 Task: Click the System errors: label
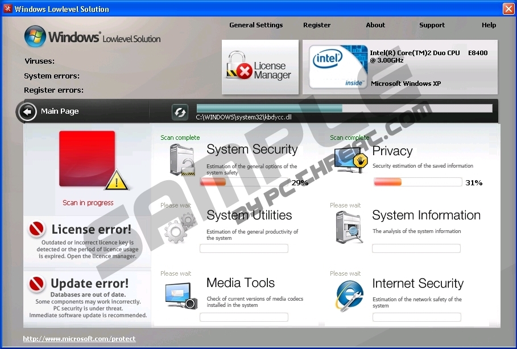(x=52, y=76)
